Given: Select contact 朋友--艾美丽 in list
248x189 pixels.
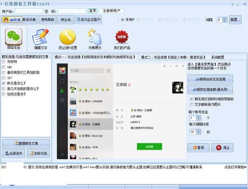Looking at the screenshot, I should 90,124.
